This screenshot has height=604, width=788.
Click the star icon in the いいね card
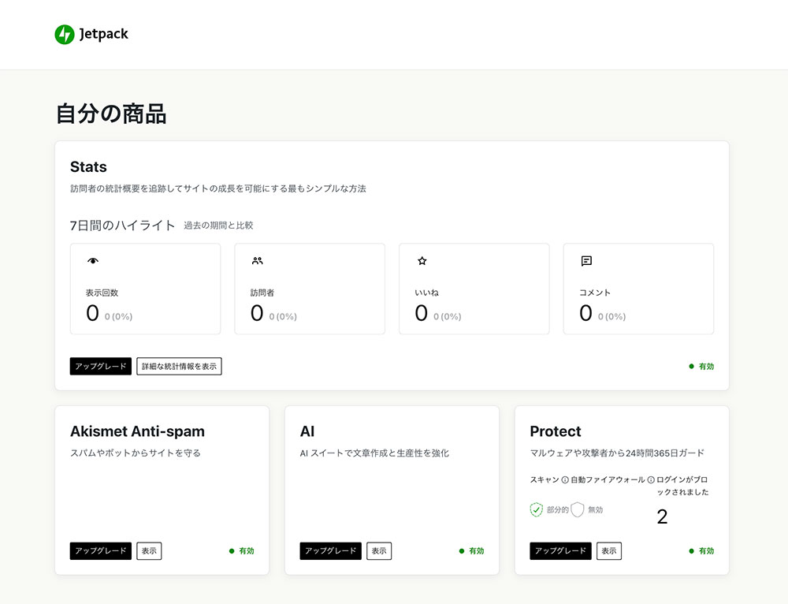point(422,260)
